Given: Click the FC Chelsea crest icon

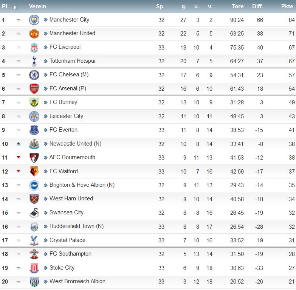Looking at the screenshot, I should click(x=34, y=75).
